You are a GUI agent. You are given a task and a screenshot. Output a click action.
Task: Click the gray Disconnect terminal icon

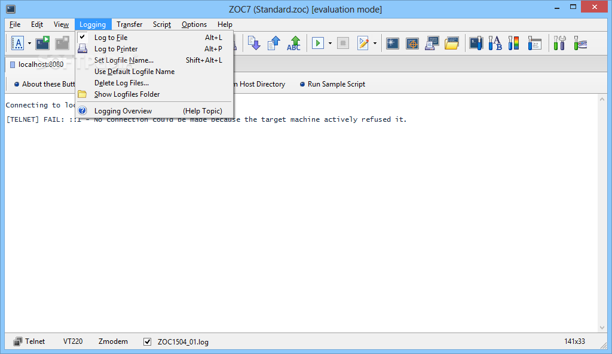click(62, 43)
